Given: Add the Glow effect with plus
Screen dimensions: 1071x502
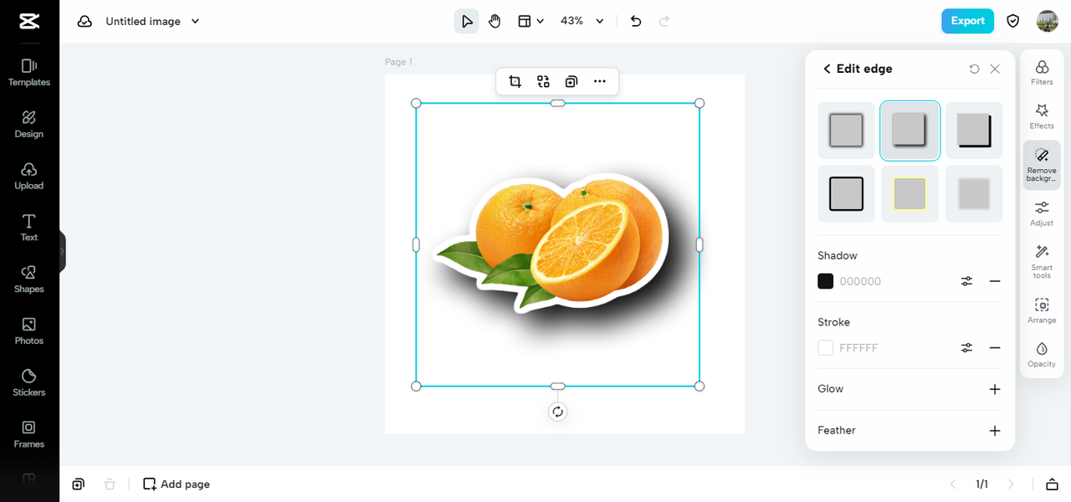Looking at the screenshot, I should [x=995, y=389].
